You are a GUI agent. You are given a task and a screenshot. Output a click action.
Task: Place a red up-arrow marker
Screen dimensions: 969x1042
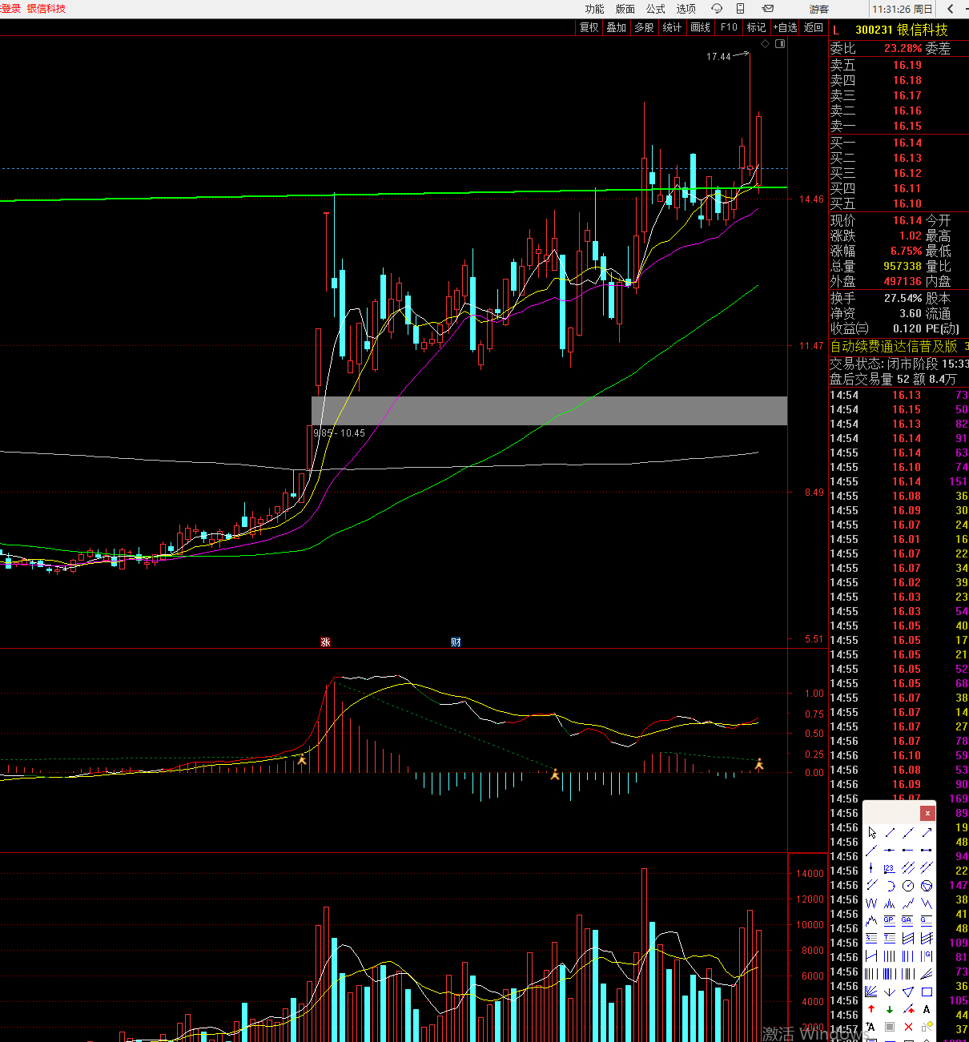[871, 1009]
